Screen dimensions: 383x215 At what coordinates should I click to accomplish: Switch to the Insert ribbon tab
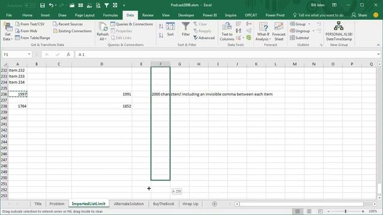click(45, 15)
